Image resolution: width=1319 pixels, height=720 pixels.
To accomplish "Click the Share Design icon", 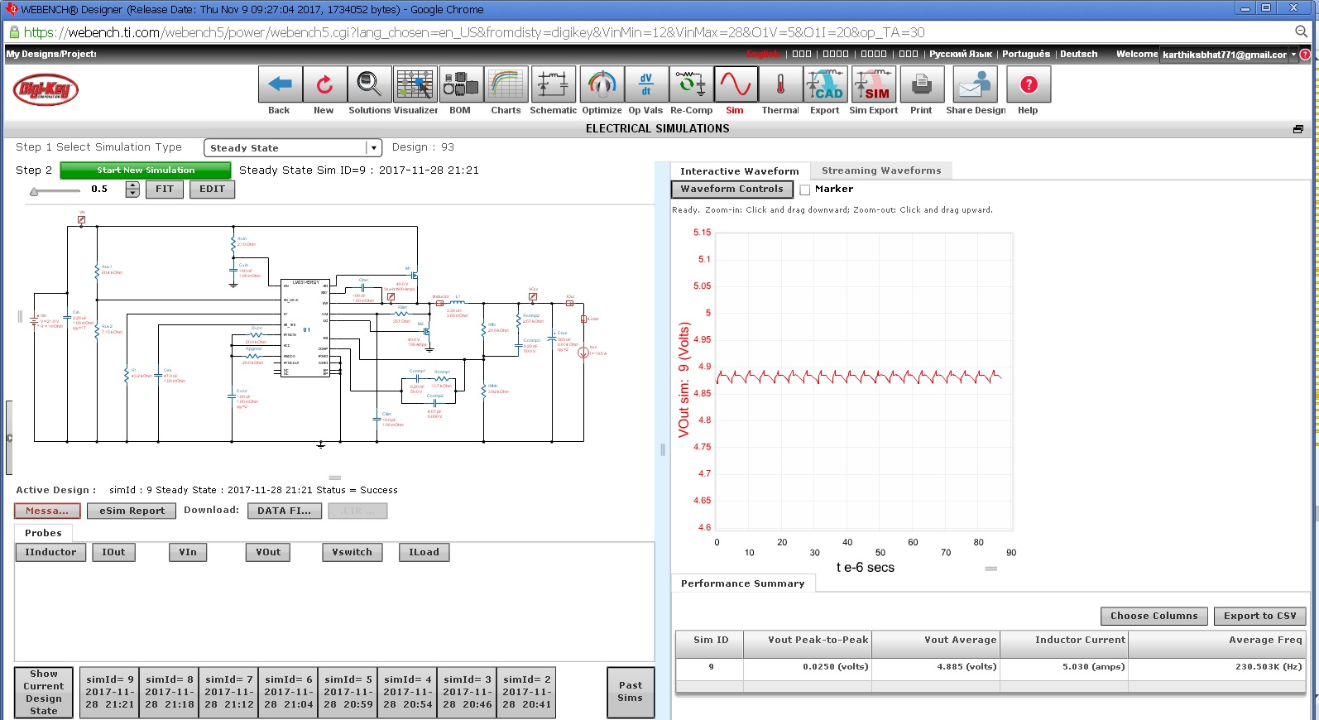I will pyautogui.click(x=975, y=84).
